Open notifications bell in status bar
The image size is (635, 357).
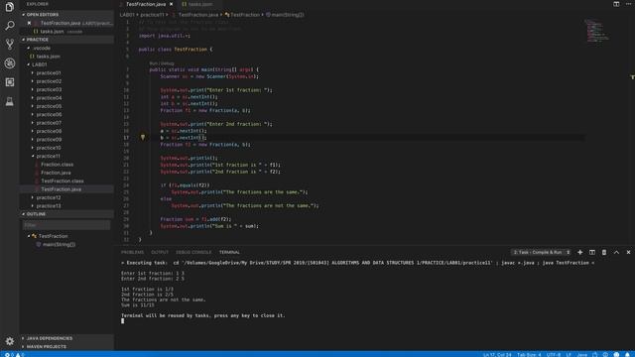[627, 355]
